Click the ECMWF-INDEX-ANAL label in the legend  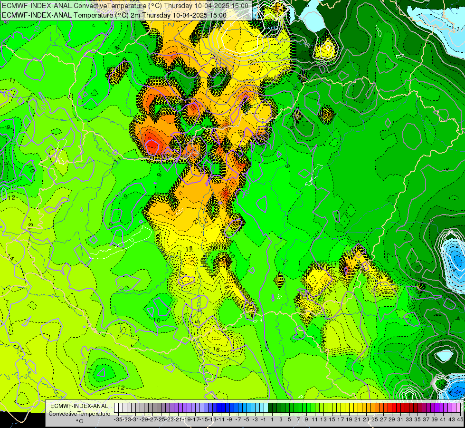[79, 406]
